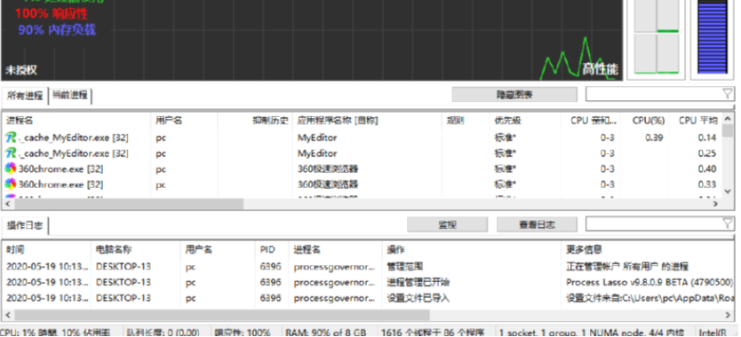Sort processes by the 优先级 column
741x337 pixels.
pyautogui.click(x=524, y=121)
